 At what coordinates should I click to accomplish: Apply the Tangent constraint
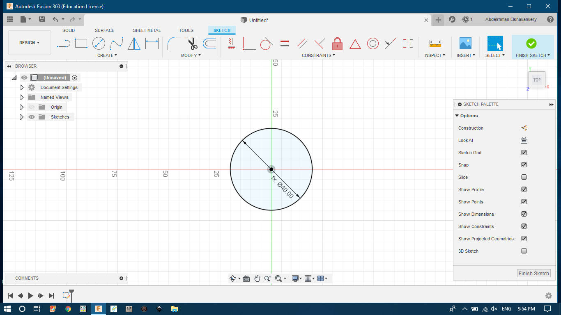click(x=266, y=43)
